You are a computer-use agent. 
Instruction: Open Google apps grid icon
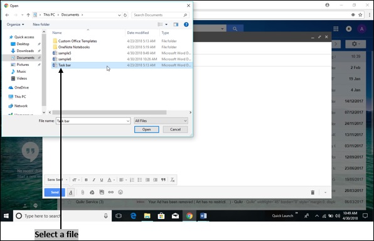coord(336,29)
